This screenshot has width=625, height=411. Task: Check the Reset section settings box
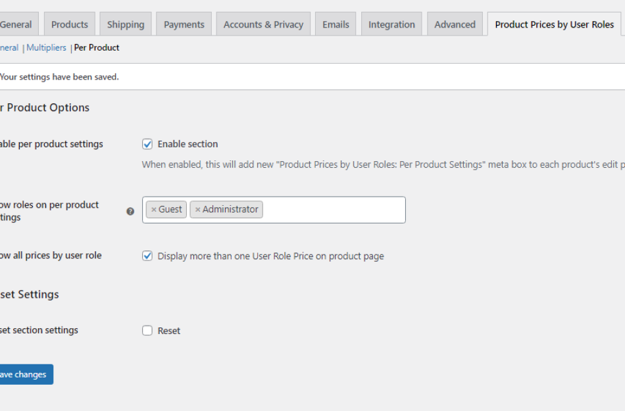coord(147,330)
